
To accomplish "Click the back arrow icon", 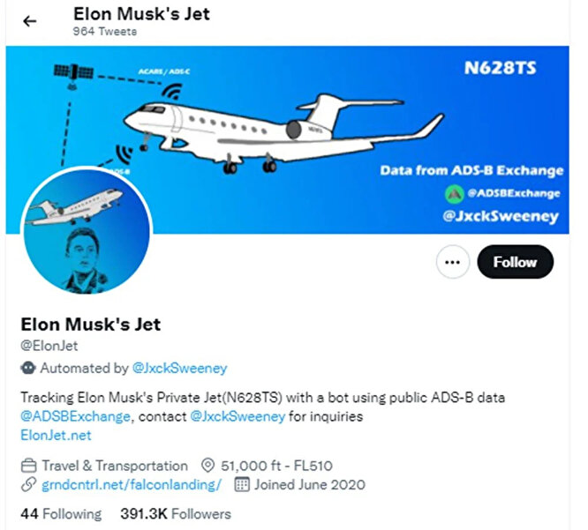I will coord(29,20).
